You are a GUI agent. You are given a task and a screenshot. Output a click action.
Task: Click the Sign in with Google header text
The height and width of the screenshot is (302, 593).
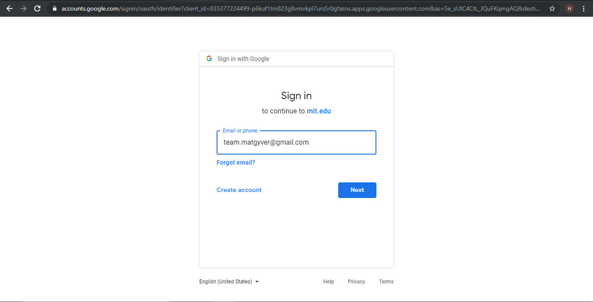coord(243,59)
